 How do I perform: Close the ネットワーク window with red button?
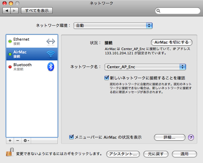pos(5,3)
